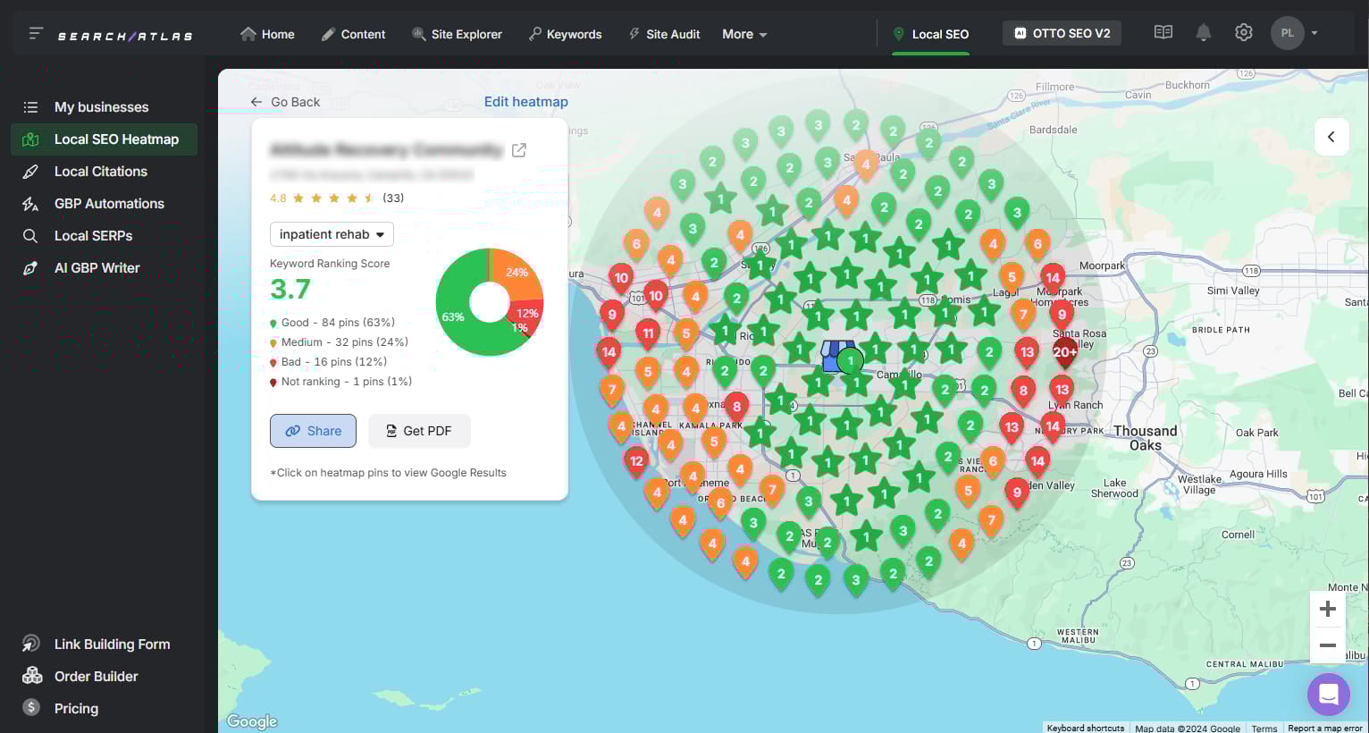Switch to the Local SEO tab

[930, 34]
